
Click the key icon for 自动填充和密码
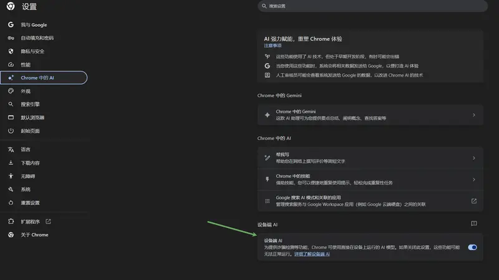[x=11, y=38]
